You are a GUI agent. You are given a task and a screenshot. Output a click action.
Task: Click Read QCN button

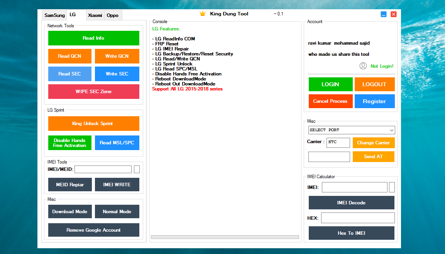(70, 56)
